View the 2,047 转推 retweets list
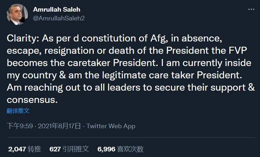The width and height of the screenshot is (260, 157). pyautogui.click(x=25, y=149)
